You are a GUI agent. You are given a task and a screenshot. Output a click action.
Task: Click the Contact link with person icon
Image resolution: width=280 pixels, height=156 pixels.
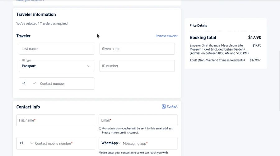coord(170,106)
